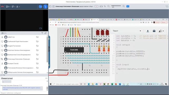Toggle the pill switch in sharing toolbar

point(96,6)
